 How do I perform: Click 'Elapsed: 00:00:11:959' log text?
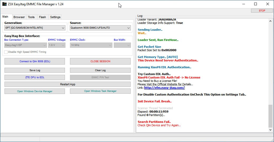(x=153, y=112)
